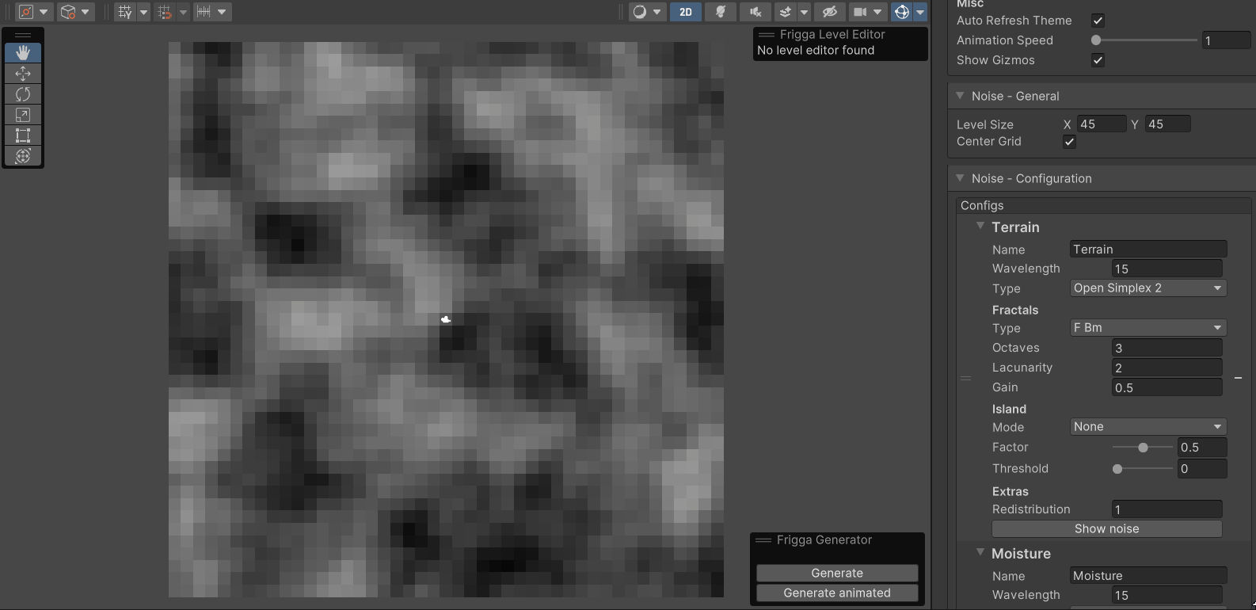Toggle scene lighting icon
Image resolution: width=1256 pixels, height=610 pixels.
tap(721, 12)
